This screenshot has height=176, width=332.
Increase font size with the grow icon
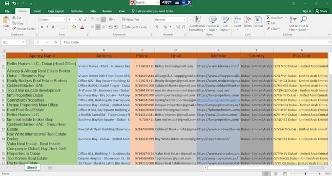click(x=80, y=19)
